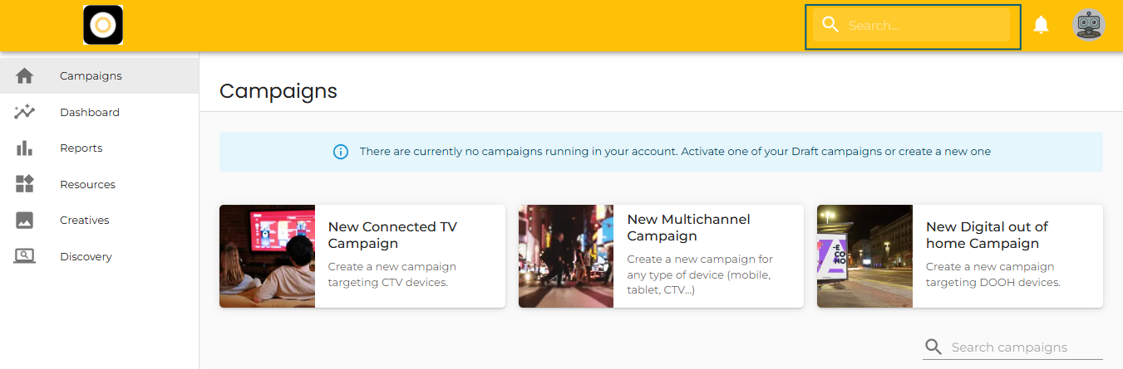
Task: Click the Campaigns home icon in sidebar
Action: [25, 75]
